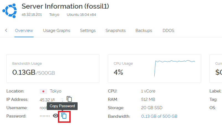
Task: Click the masked password dots
Action: click(45, 116)
